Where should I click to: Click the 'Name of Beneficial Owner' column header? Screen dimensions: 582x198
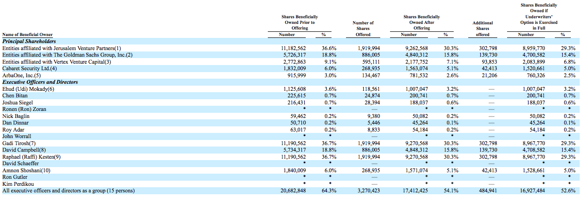28,35
